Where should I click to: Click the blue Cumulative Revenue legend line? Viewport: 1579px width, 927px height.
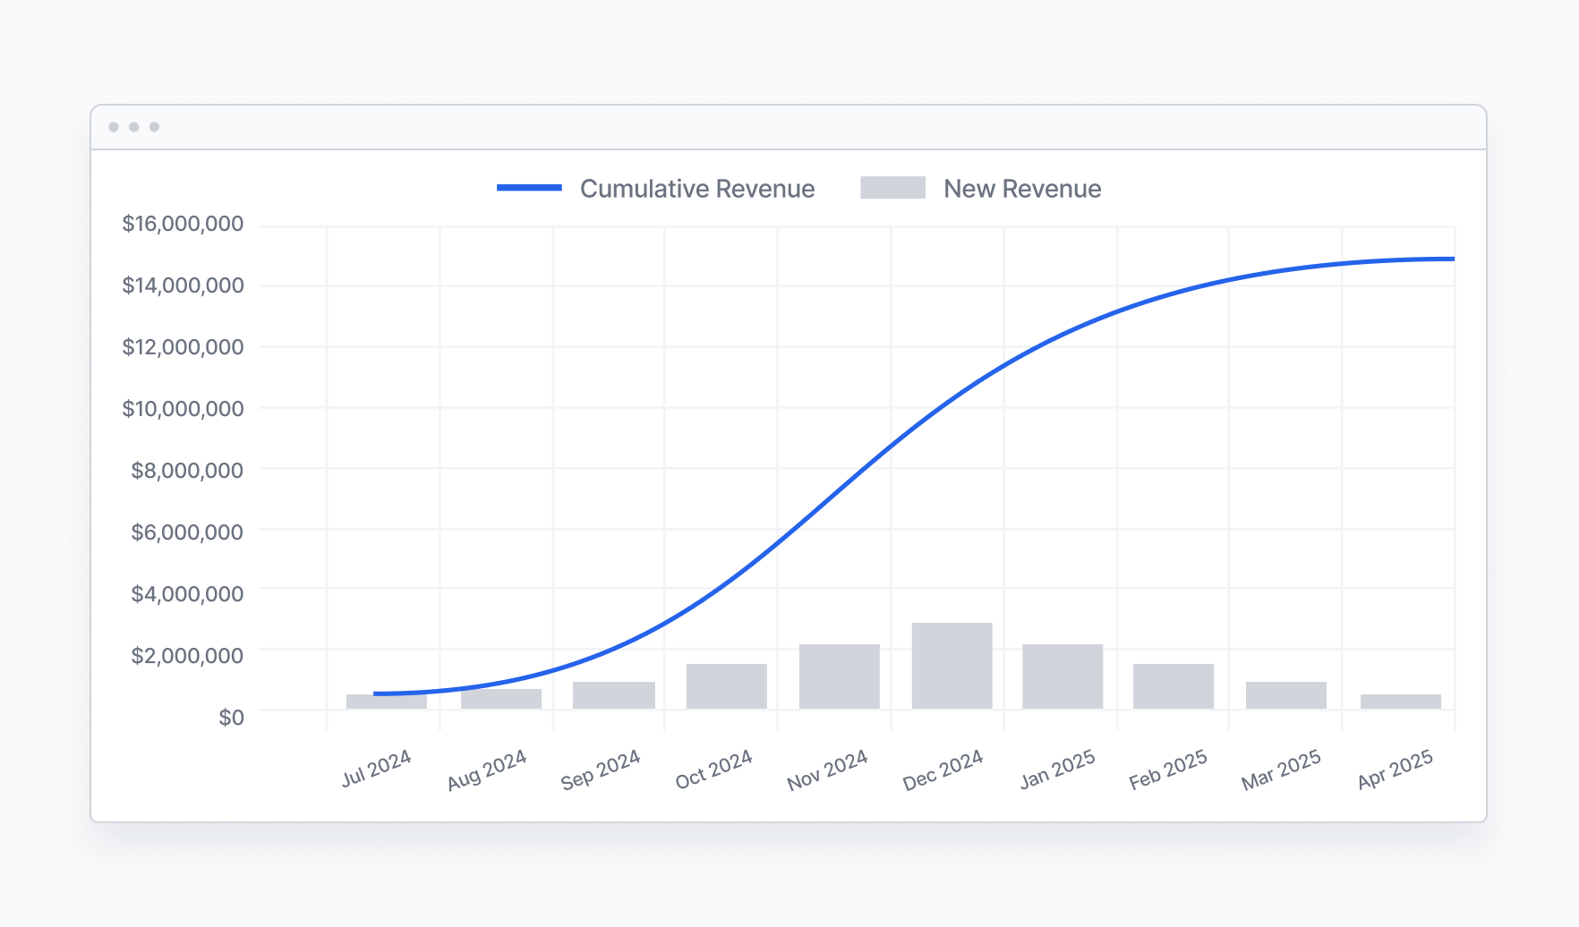point(530,188)
